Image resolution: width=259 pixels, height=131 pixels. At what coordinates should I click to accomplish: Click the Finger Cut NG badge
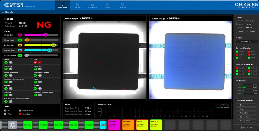coord(20,35)
